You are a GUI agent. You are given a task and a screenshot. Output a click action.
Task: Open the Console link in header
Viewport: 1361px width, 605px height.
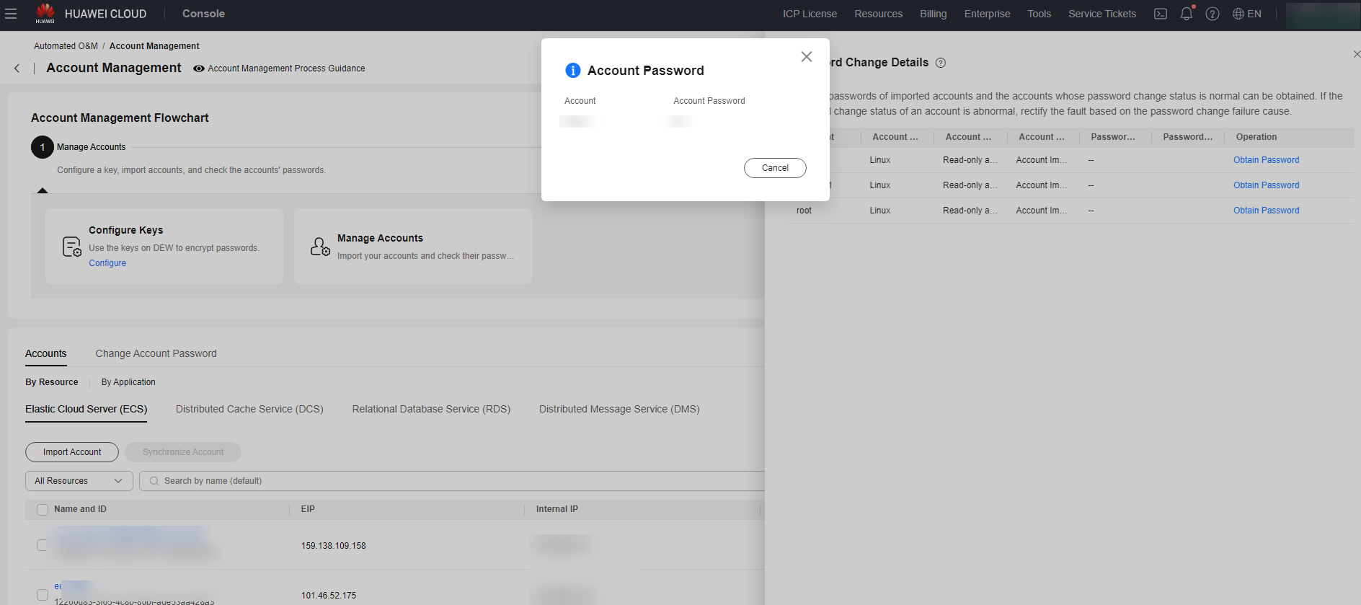[203, 14]
